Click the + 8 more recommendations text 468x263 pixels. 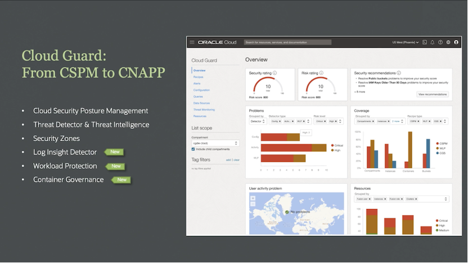tap(359, 92)
